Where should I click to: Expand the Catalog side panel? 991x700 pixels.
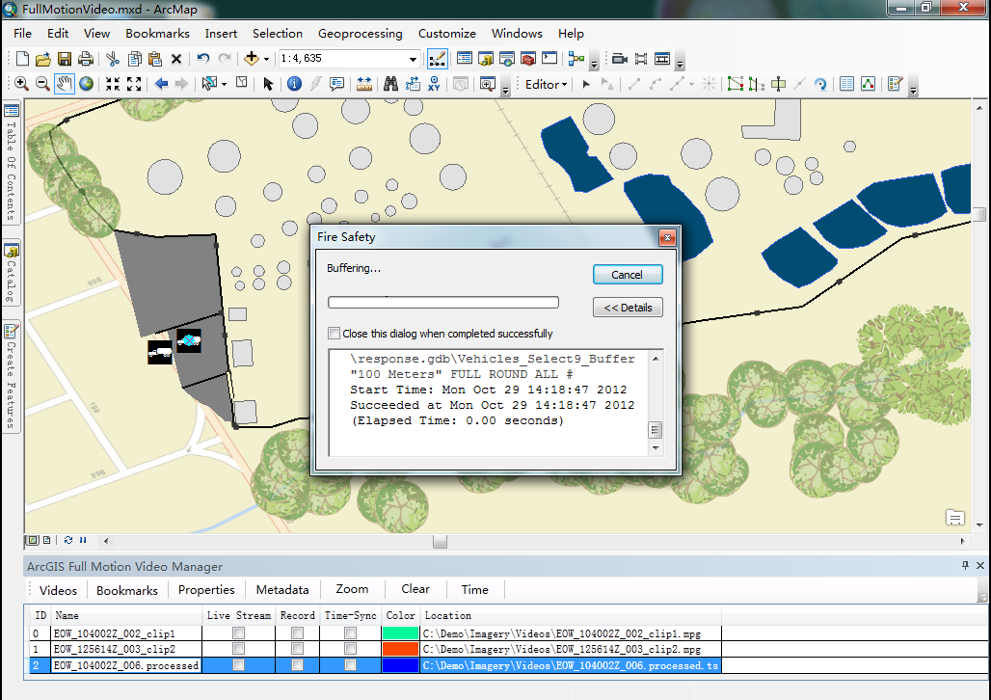pyautogui.click(x=12, y=272)
